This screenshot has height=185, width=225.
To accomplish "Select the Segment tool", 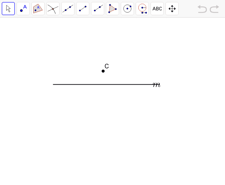I will (83, 9).
